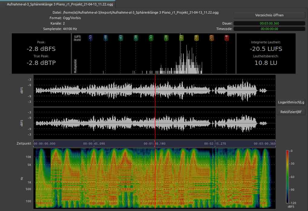This screenshot has height=211, width=308.
Task: Click the -33 LUFS histogram marker
Action: coord(151,38)
